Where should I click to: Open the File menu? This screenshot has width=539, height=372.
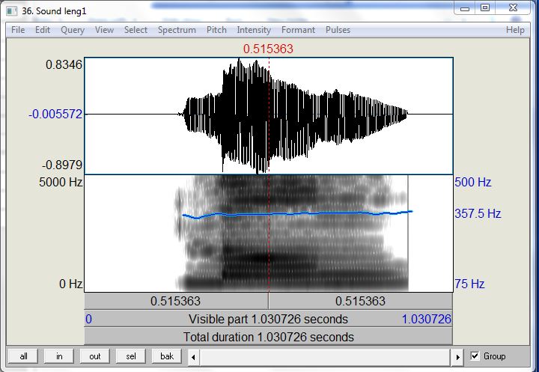pos(18,30)
